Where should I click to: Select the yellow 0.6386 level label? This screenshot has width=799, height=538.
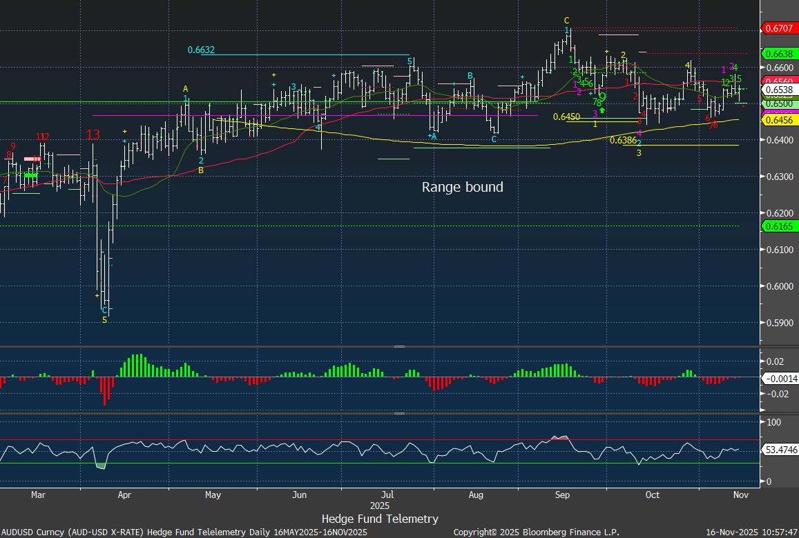click(623, 140)
